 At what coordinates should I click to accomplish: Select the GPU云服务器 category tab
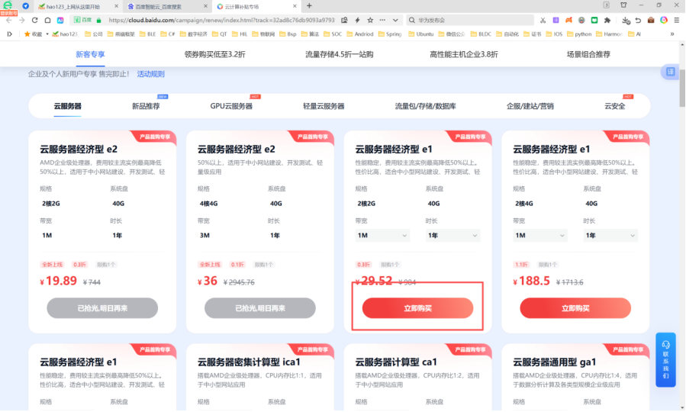[x=231, y=106]
